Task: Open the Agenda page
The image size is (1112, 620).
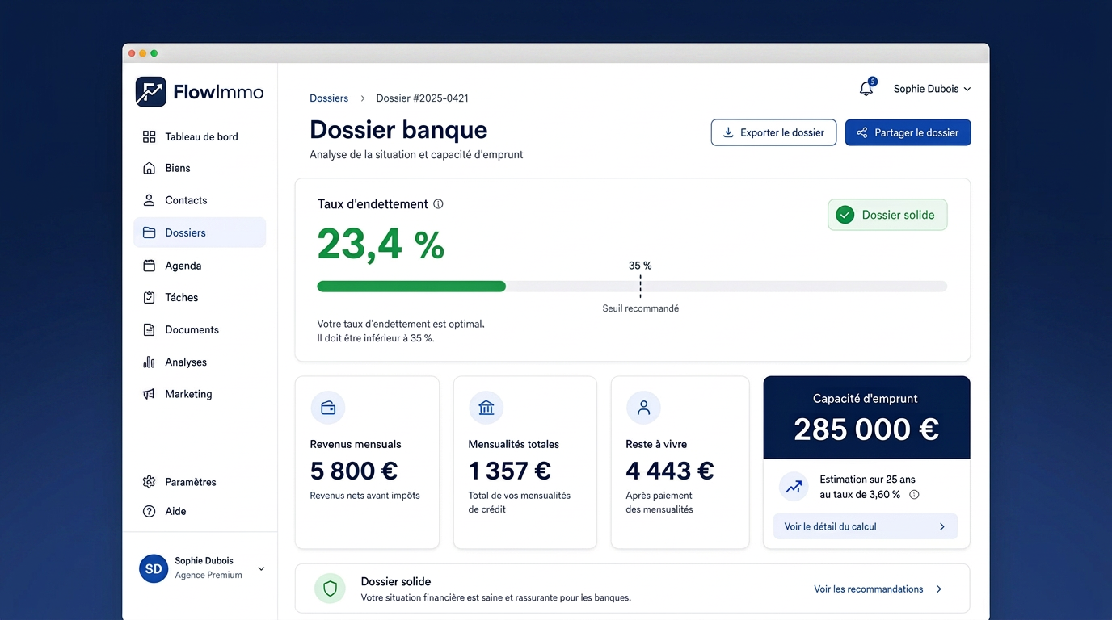Action: [x=200, y=266]
